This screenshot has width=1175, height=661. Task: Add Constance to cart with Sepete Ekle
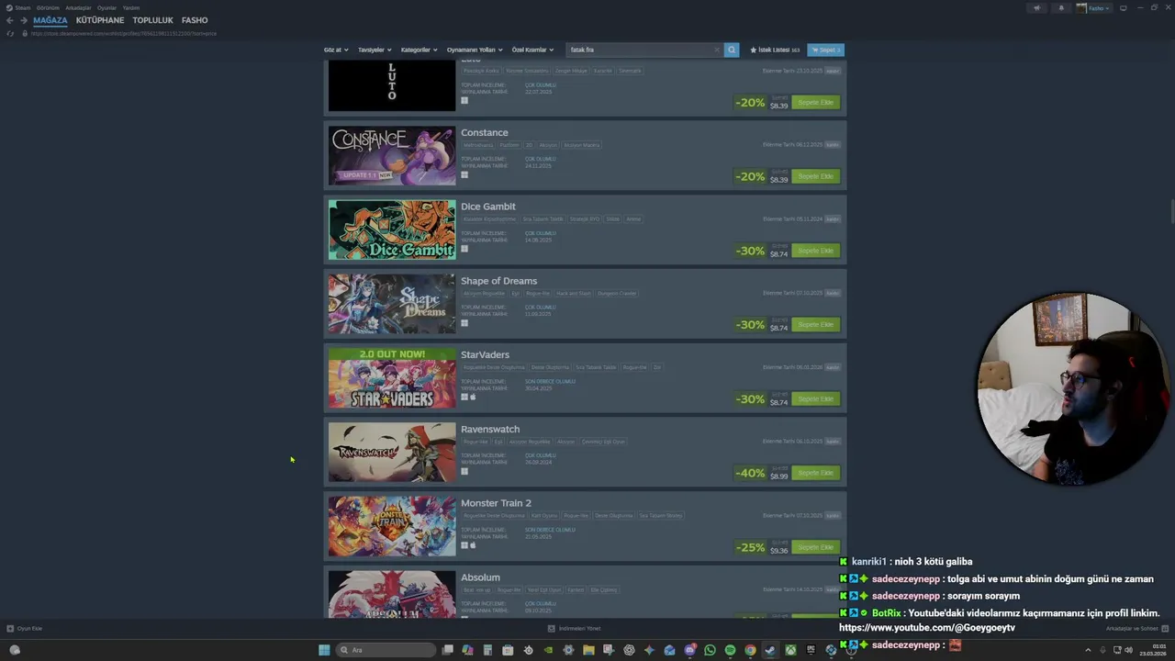click(x=815, y=176)
